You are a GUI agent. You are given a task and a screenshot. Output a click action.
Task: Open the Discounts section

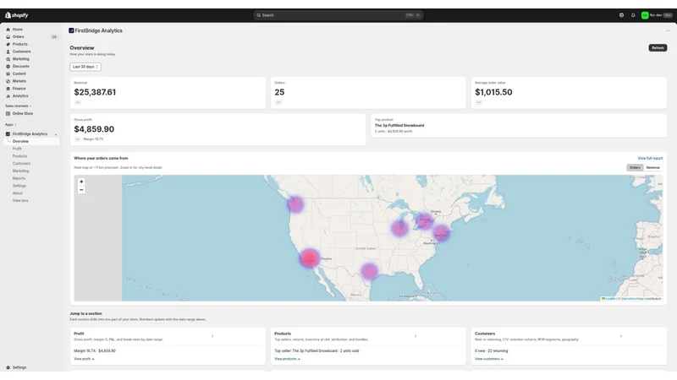(x=20, y=67)
